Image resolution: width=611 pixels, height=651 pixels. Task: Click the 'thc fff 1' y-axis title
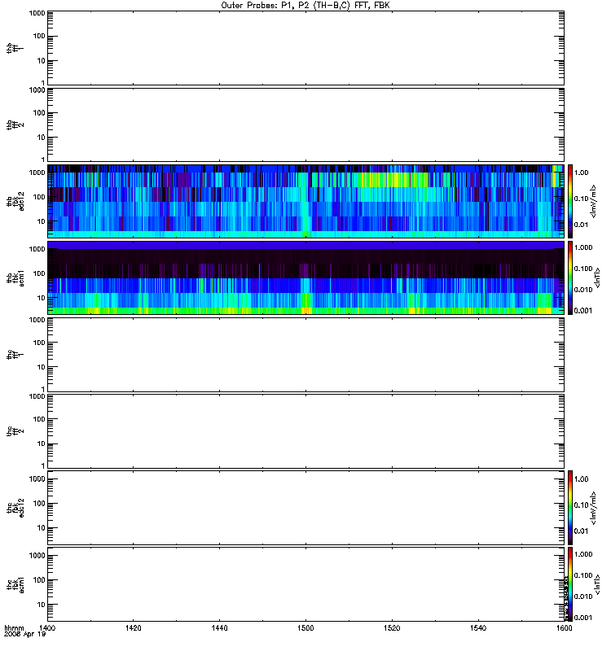pos(15,355)
